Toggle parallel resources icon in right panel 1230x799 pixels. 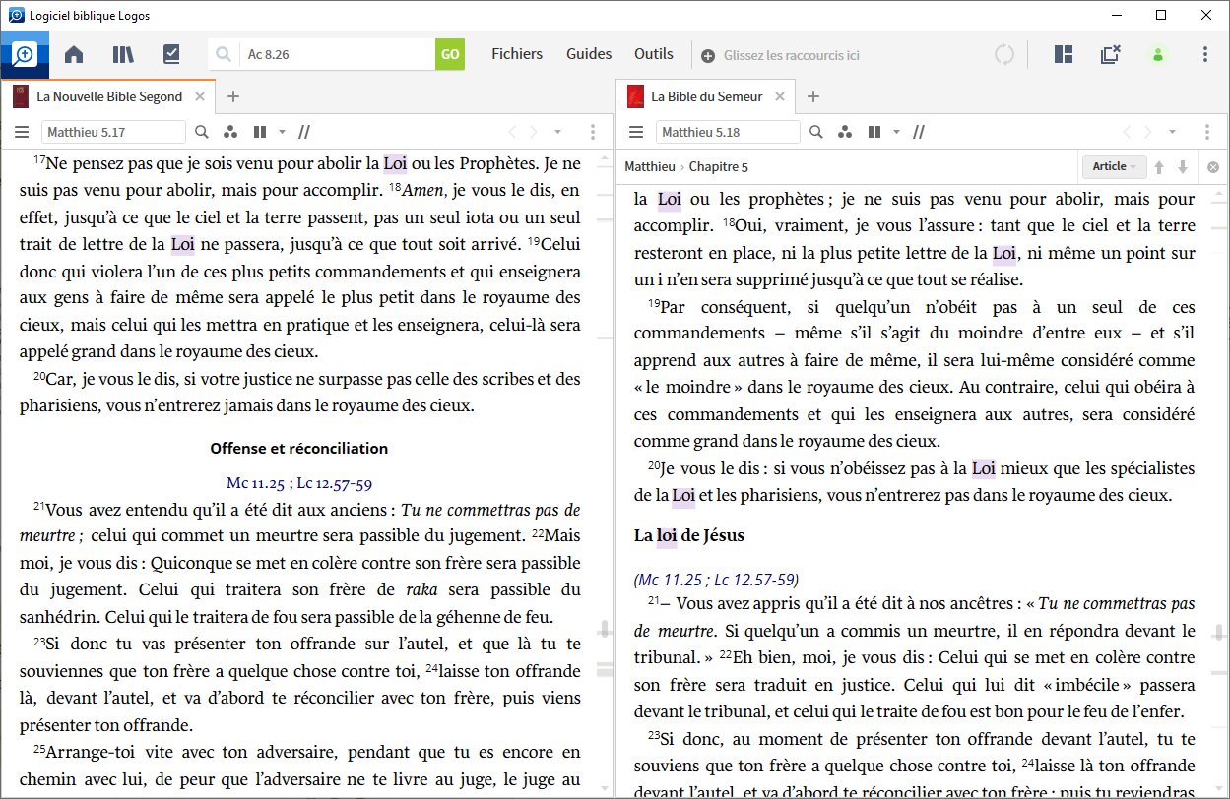[x=874, y=132]
